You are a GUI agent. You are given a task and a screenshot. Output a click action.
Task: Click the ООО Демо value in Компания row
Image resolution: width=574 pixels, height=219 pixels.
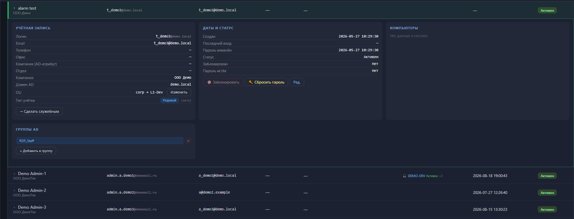183,78
